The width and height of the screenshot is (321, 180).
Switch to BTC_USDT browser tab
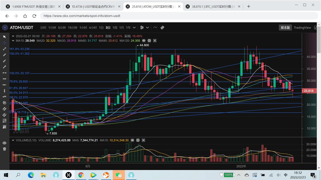coord(213,6)
